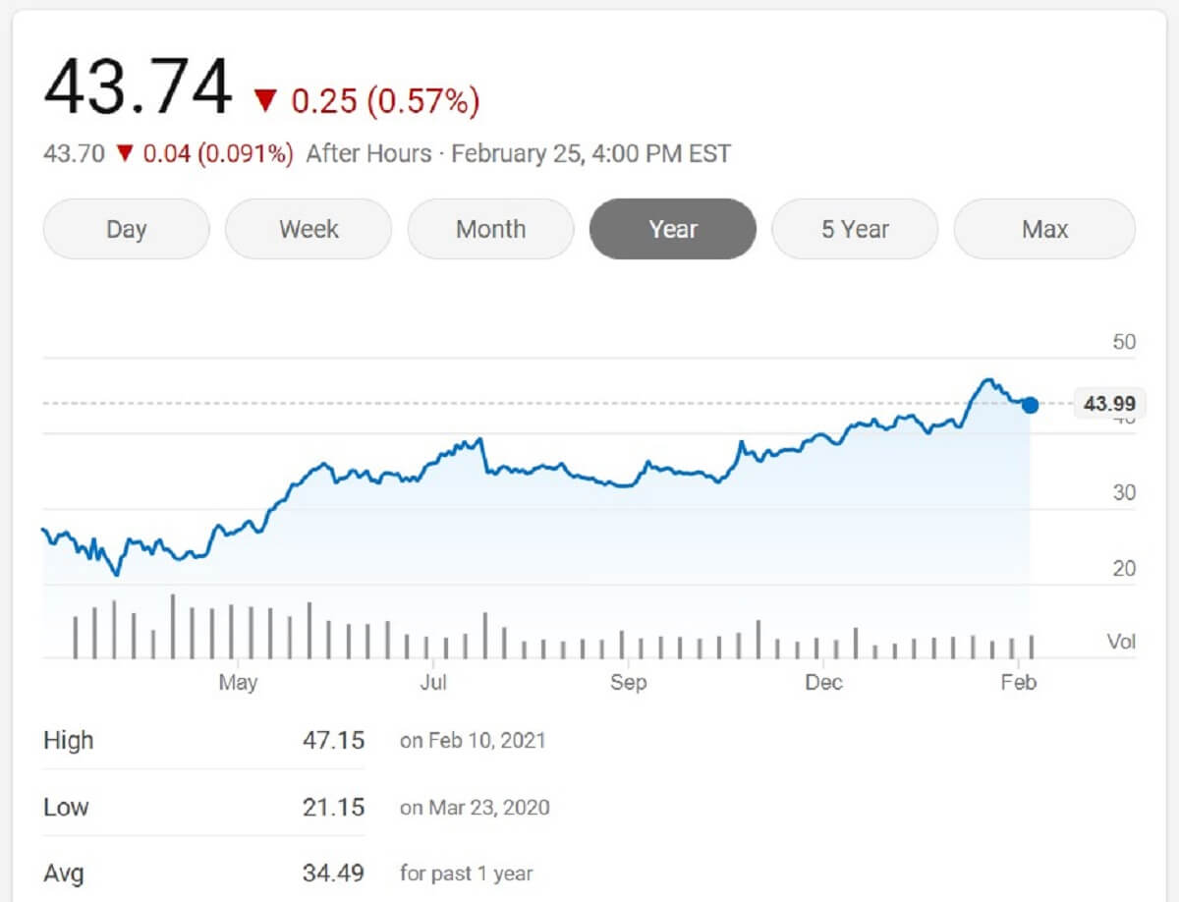This screenshot has width=1179, height=902.
Task: Click the Vol label beside volume bars
Action: (x=1121, y=642)
